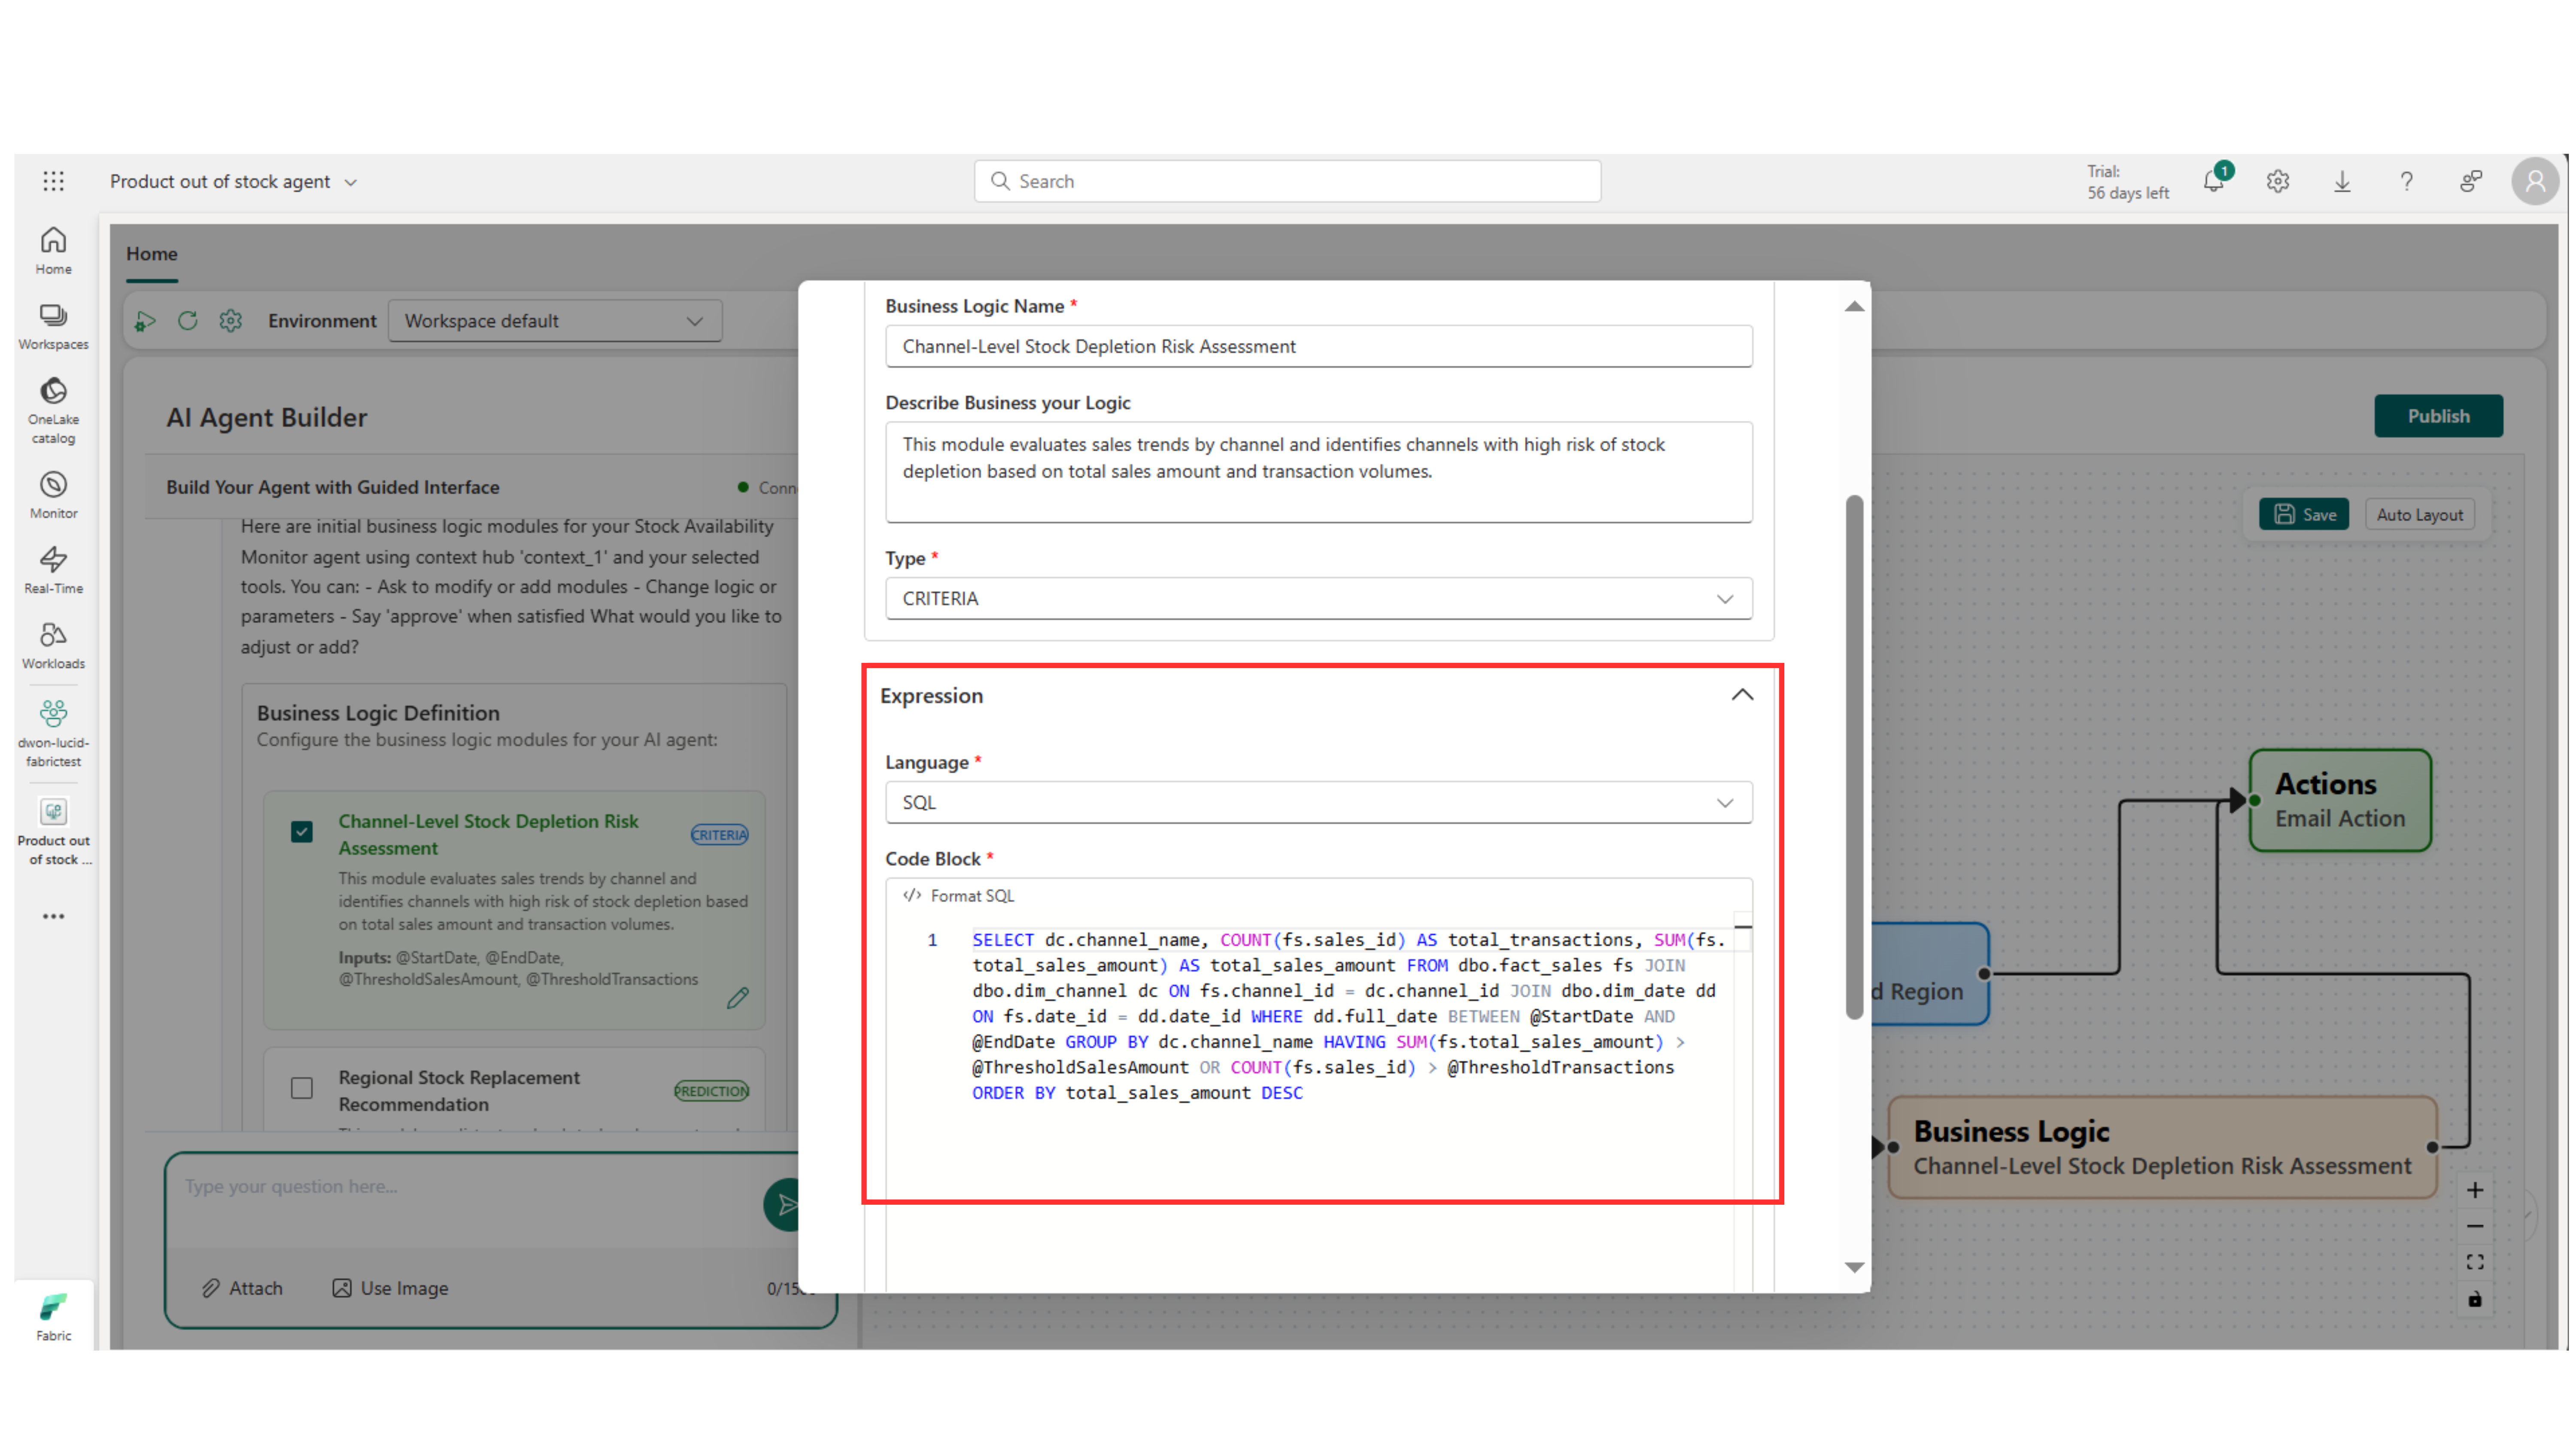
Task: Open Real-Time hub icon
Action: 53,569
